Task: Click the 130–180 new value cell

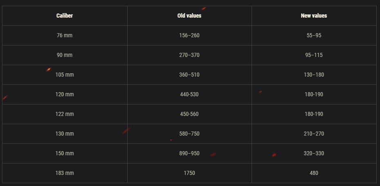Action: (x=314, y=75)
